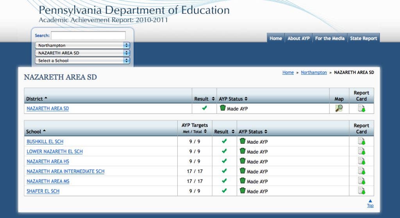Click the Top arrow icon
The image size is (400, 218).
pyautogui.click(x=370, y=201)
